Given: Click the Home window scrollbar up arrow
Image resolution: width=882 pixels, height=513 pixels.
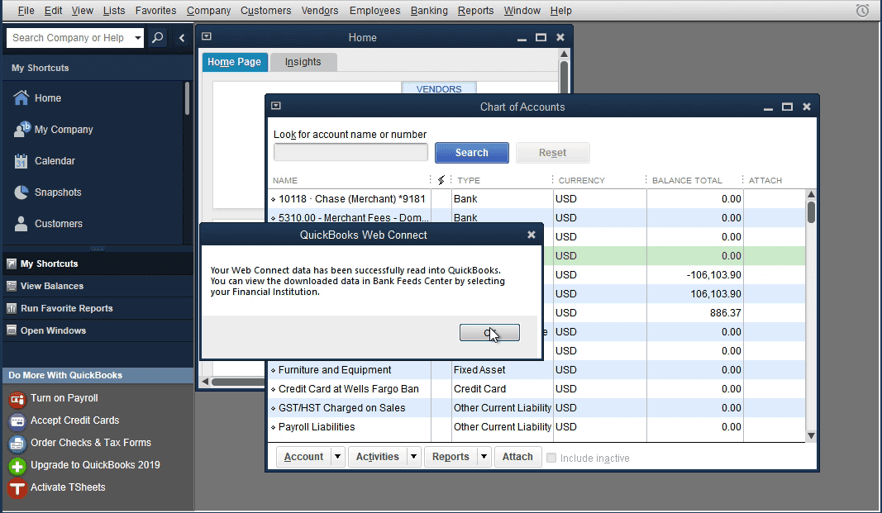Looking at the screenshot, I should 564,54.
